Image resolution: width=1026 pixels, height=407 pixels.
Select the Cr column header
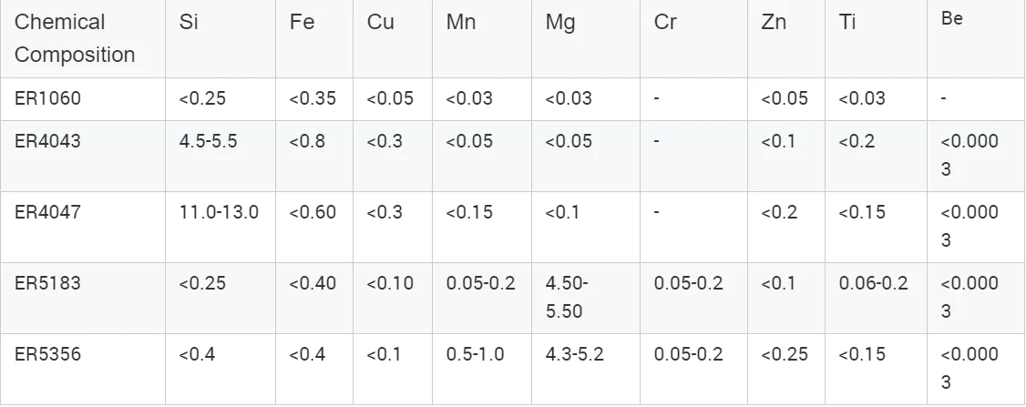(x=665, y=23)
